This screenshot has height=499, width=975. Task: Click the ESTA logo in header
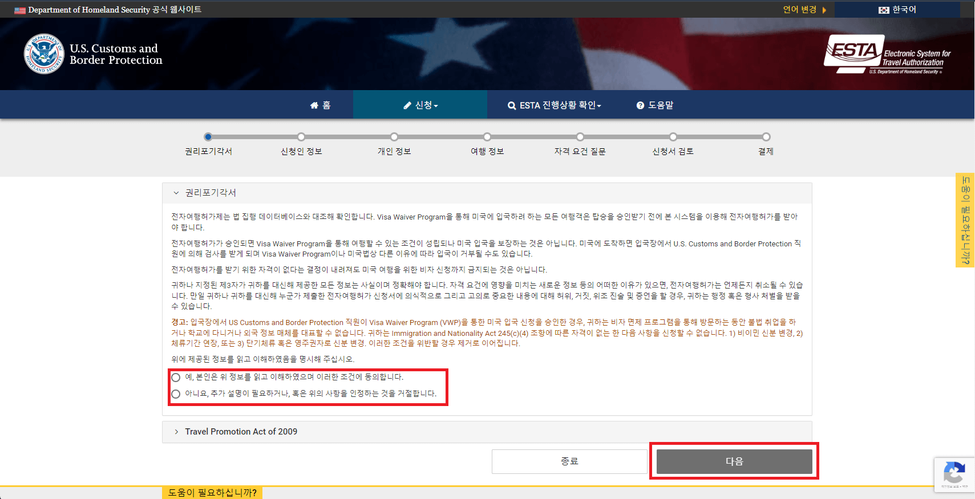tap(887, 55)
